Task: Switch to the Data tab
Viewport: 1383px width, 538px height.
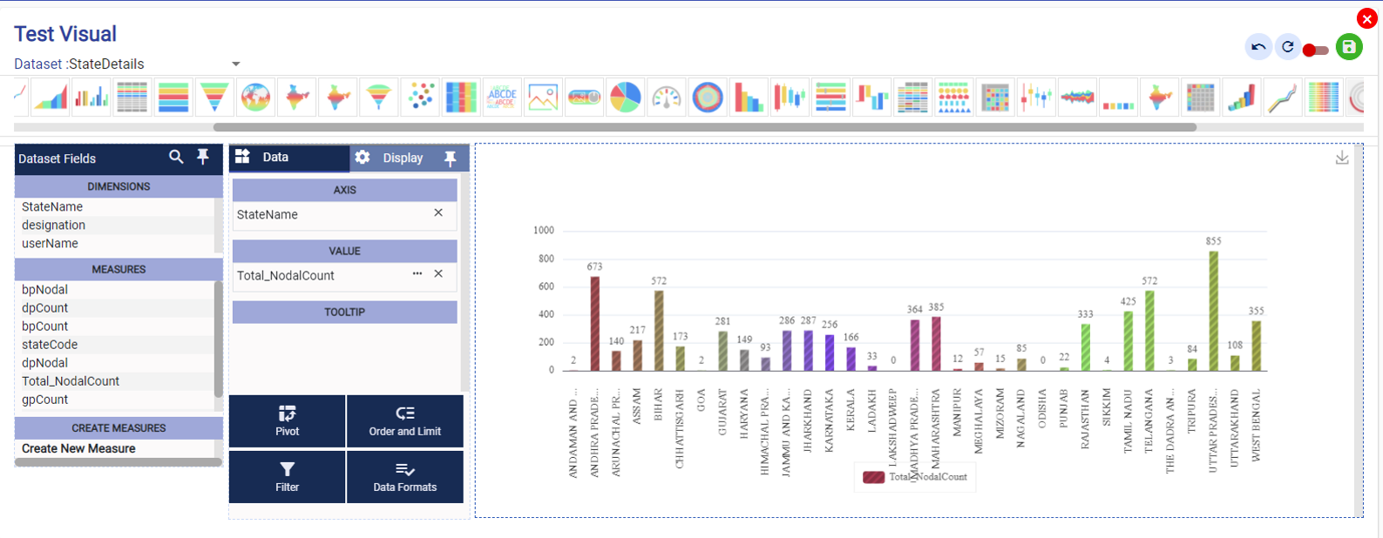Action: (x=275, y=158)
